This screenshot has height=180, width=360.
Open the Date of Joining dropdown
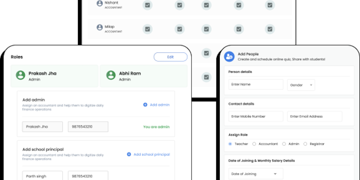256,174
